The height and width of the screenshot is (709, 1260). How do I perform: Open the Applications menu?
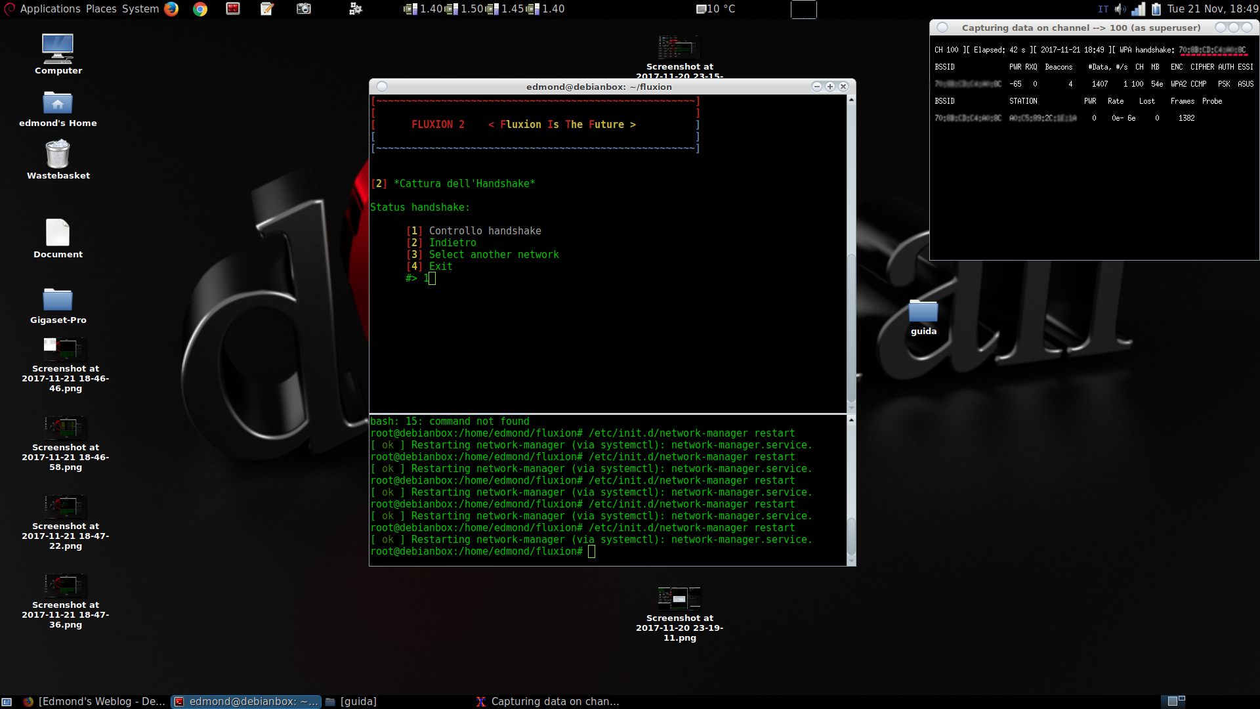(50, 9)
